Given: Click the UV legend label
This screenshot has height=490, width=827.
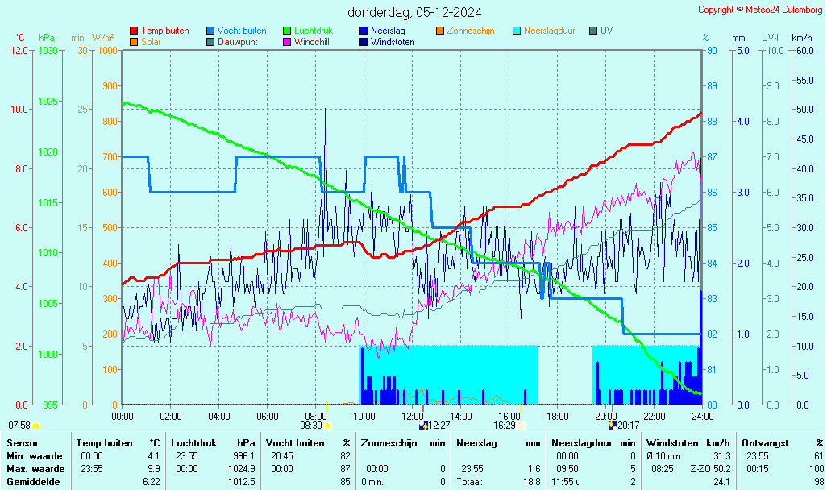Looking at the screenshot, I should (606, 31).
